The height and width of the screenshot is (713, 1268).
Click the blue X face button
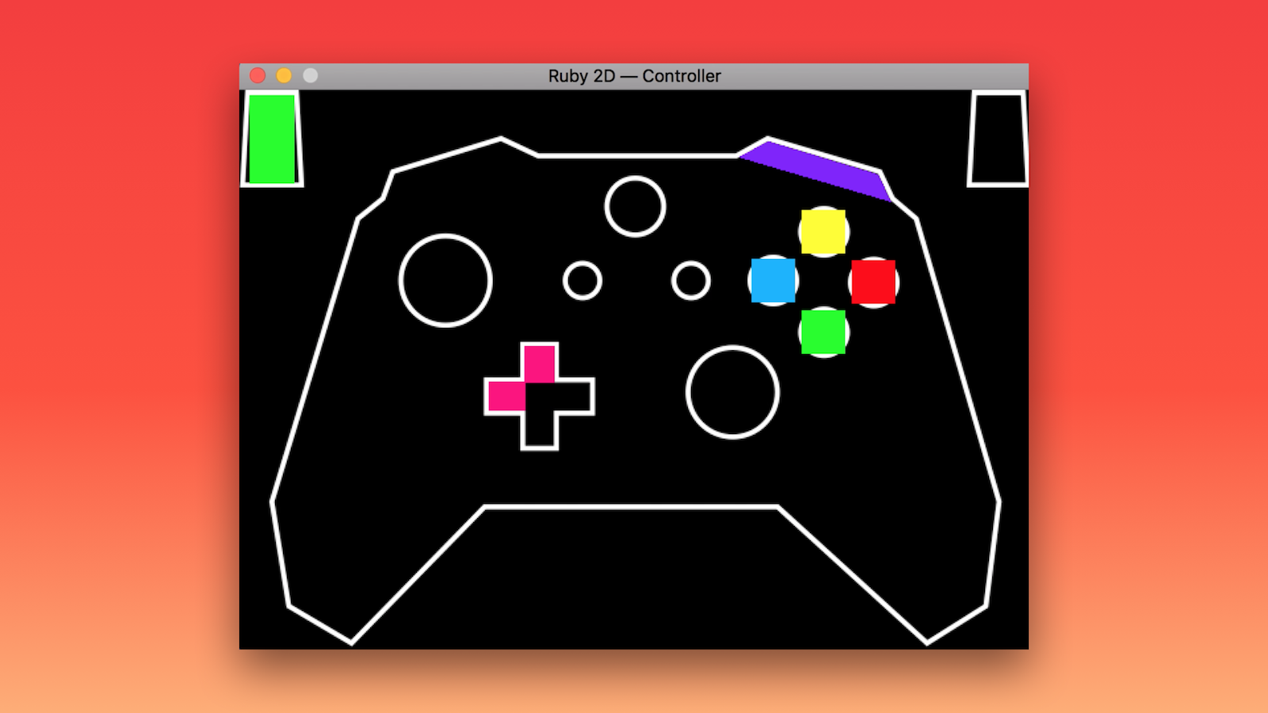click(x=773, y=280)
